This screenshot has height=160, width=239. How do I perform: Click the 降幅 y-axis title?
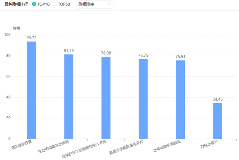[16, 28]
